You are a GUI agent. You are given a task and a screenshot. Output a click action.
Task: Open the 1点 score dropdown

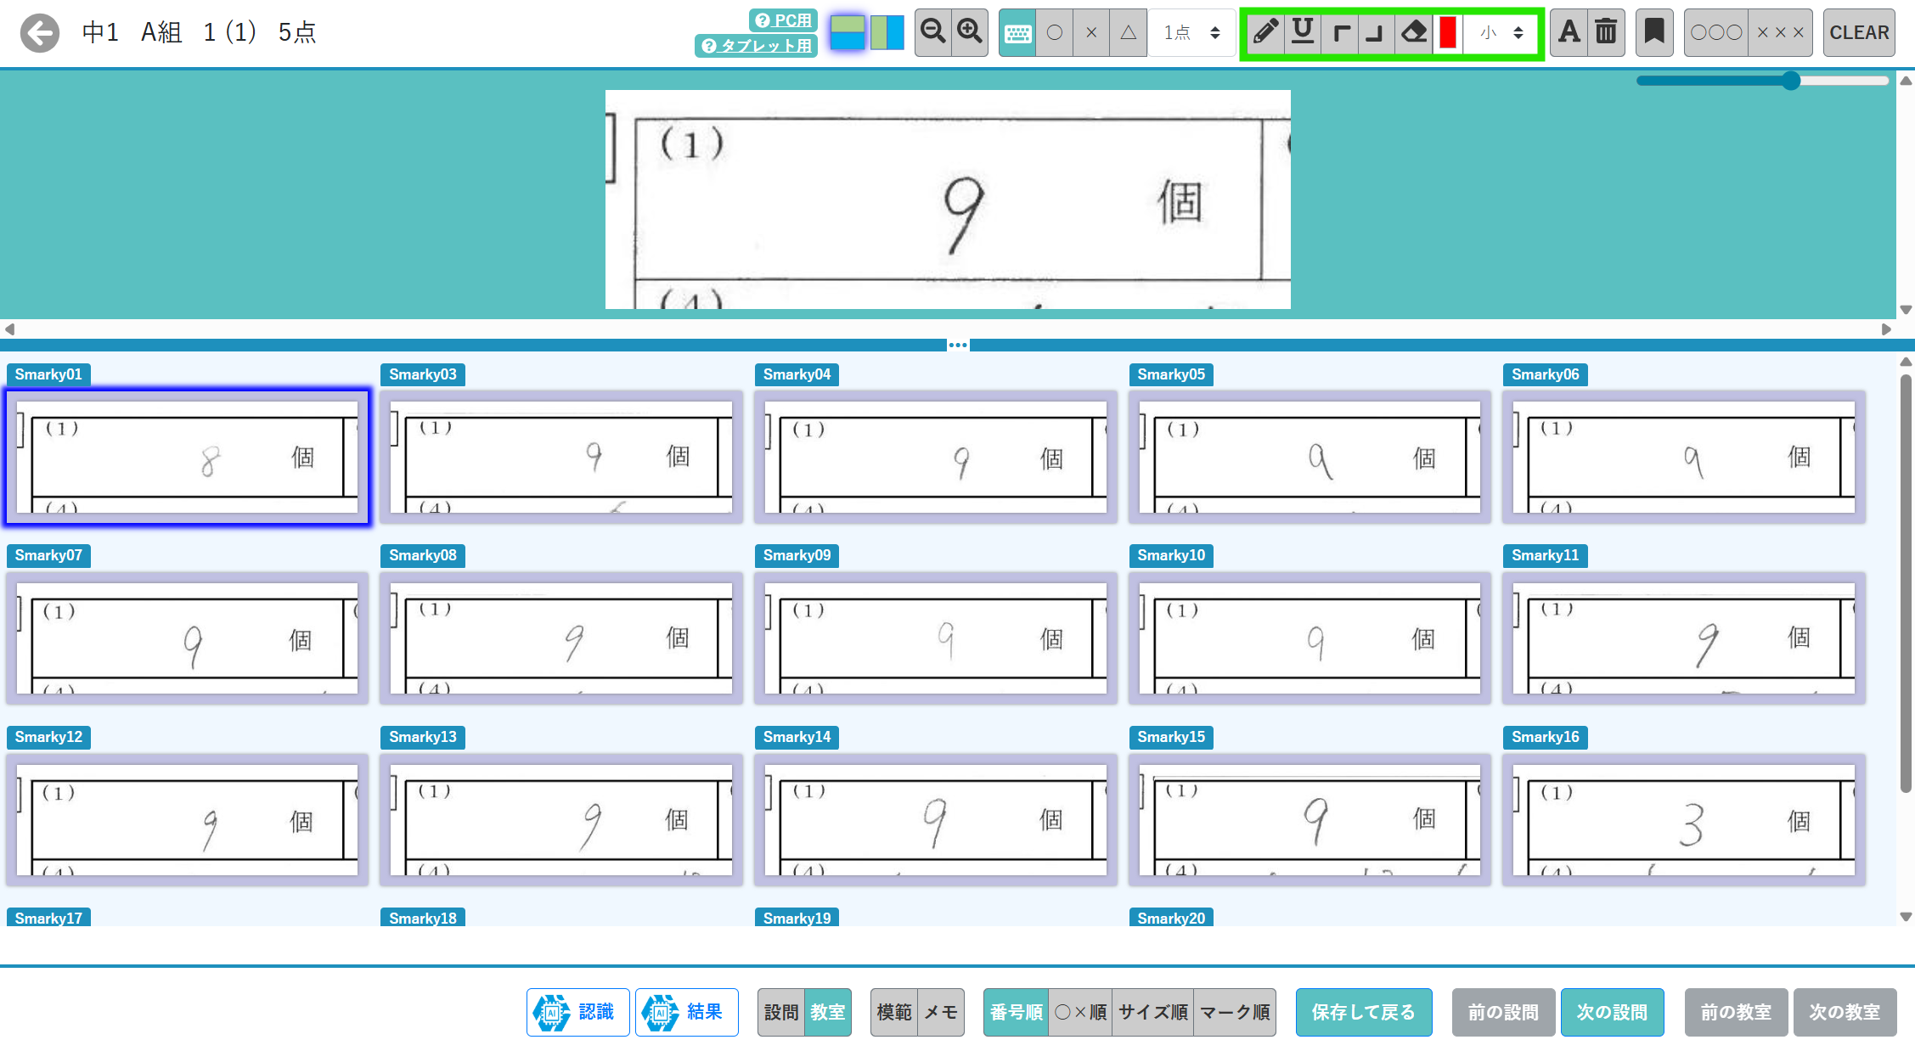[x=1191, y=33]
